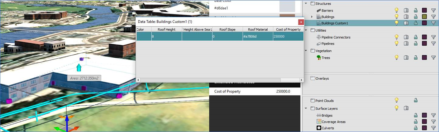Click the swipe panel icon for Surface Layers
This screenshot has height=132, width=439.
pos(406,108)
